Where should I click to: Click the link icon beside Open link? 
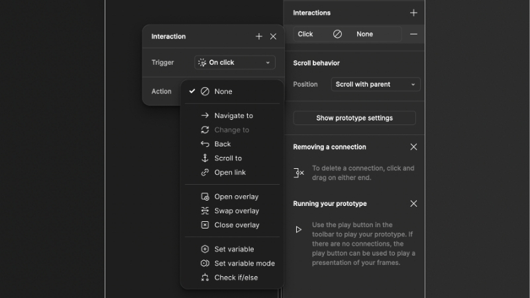pyautogui.click(x=205, y=172)
